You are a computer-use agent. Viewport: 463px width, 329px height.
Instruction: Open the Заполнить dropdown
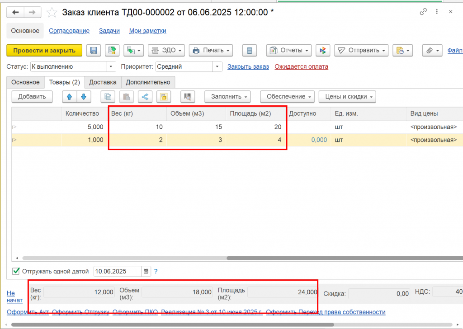(x=228, y=97)
